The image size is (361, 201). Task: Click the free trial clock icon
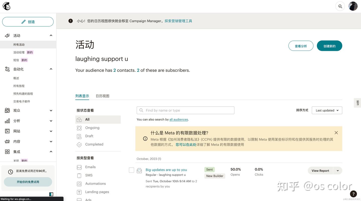11,172
